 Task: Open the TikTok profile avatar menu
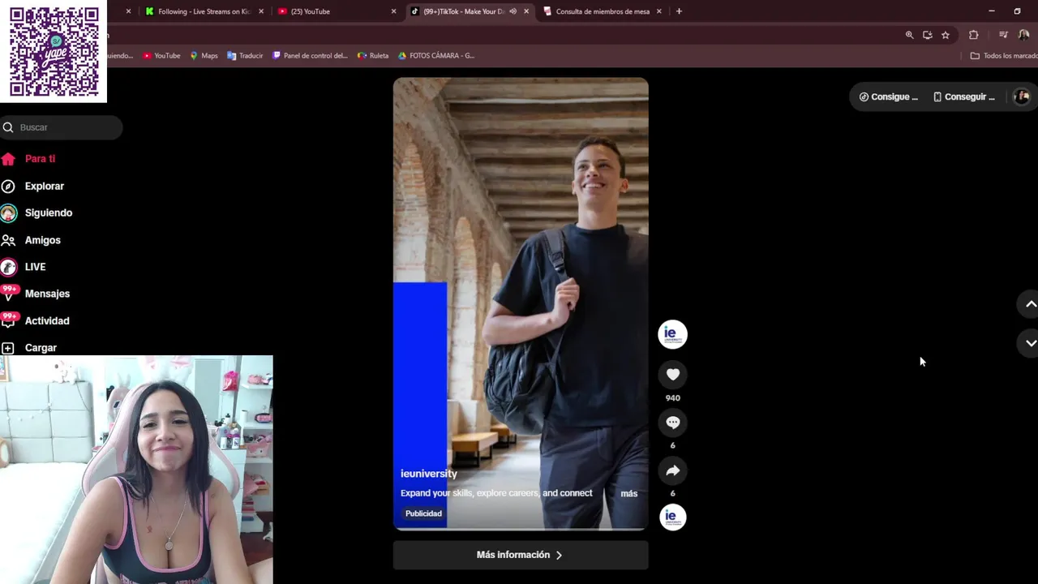point(1022,97)
